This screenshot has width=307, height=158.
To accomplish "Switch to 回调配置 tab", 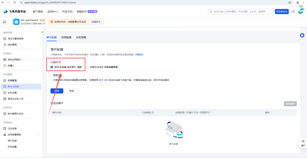I will (x=66, y=38).
